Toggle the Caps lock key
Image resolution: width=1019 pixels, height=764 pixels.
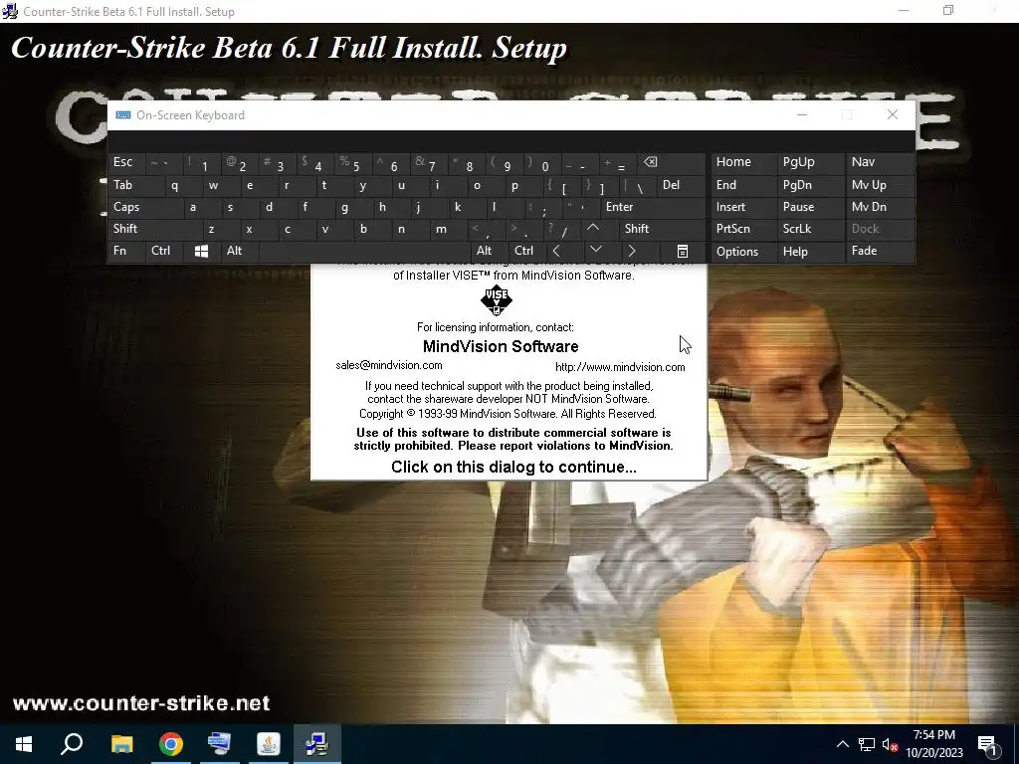coord(145,207)
